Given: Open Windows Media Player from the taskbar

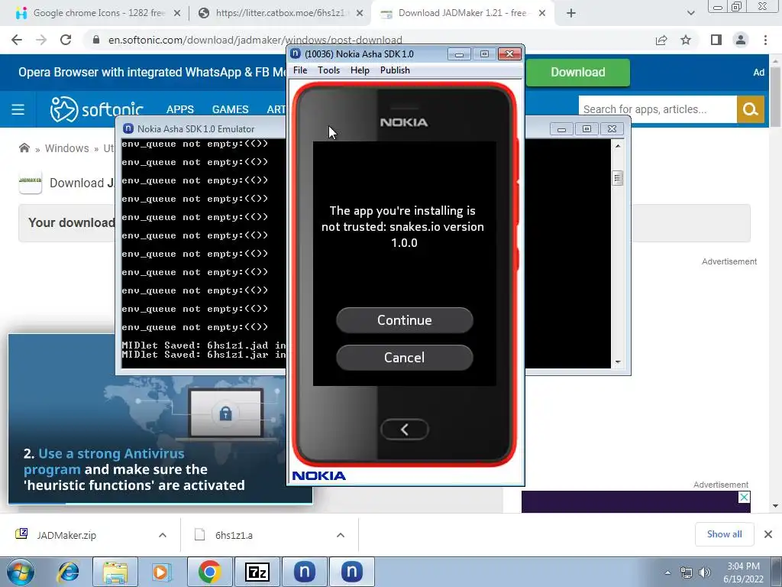Looking at the screenshot, I should click(160, 572).
